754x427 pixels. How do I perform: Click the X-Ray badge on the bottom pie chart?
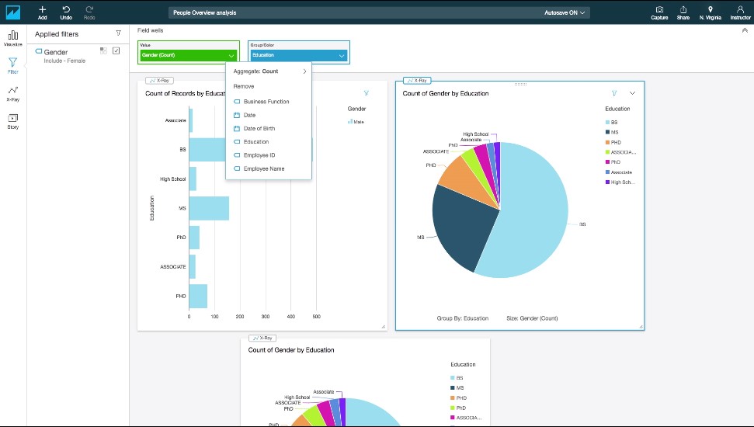coord(262,338)
